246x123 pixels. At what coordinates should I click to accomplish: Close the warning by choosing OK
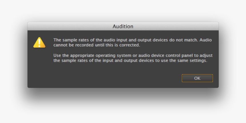(197, 78)
